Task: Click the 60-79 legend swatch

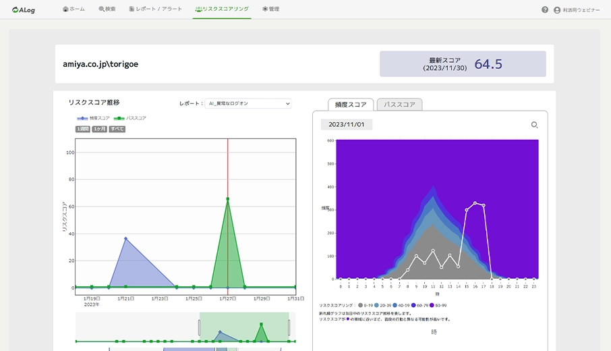Action: 413,305
